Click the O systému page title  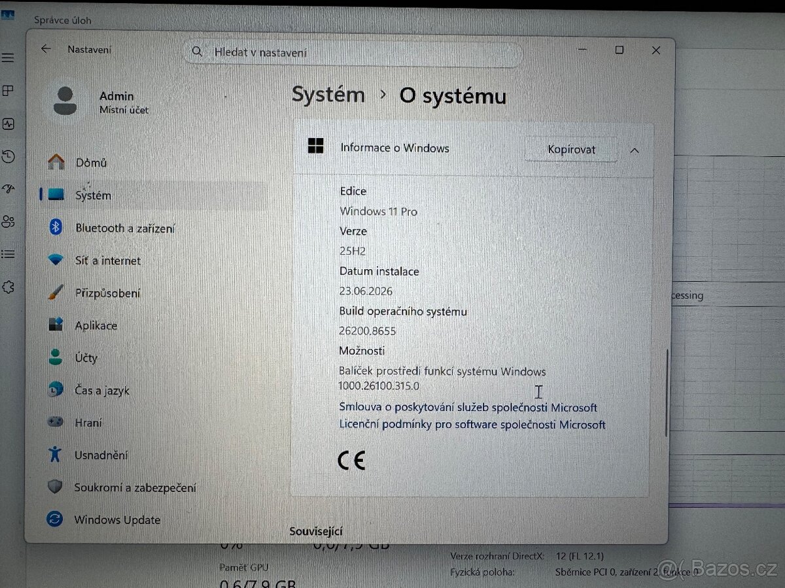coord(453,96)
